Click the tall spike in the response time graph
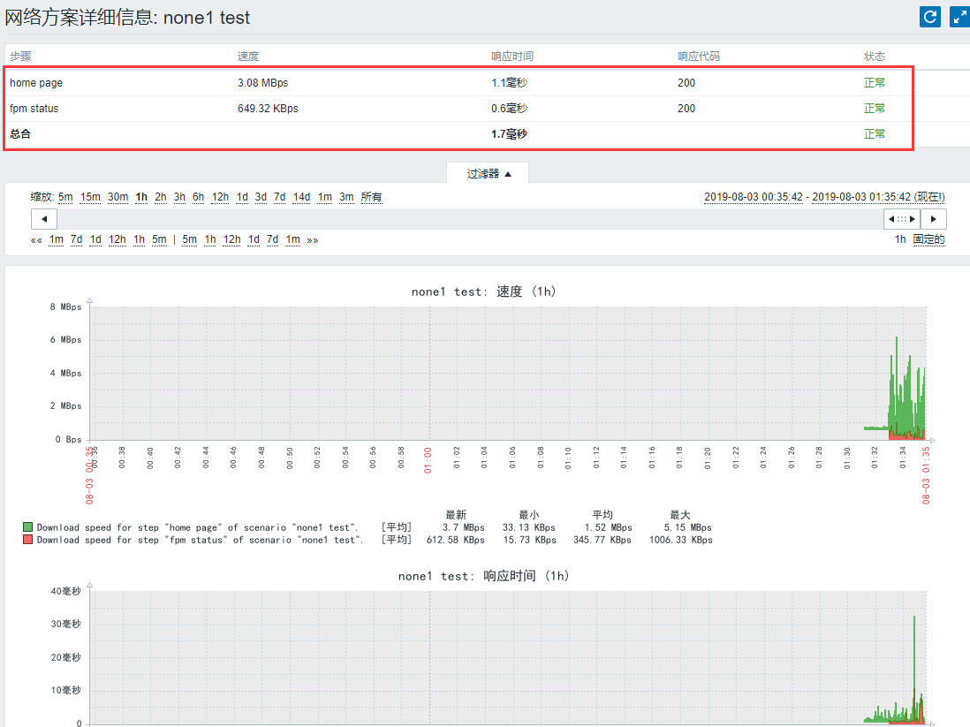 coord(914,668)
